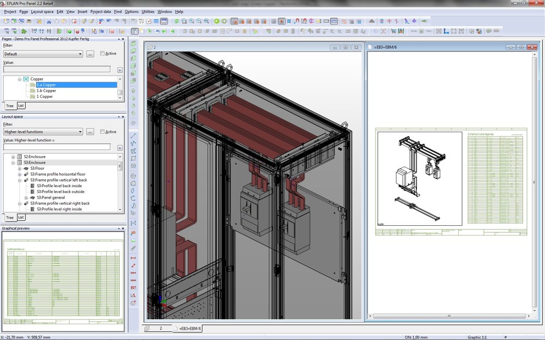The image size is (545, 340).
Task: Open the Utilities menu
Action: [x=147, y=11]
